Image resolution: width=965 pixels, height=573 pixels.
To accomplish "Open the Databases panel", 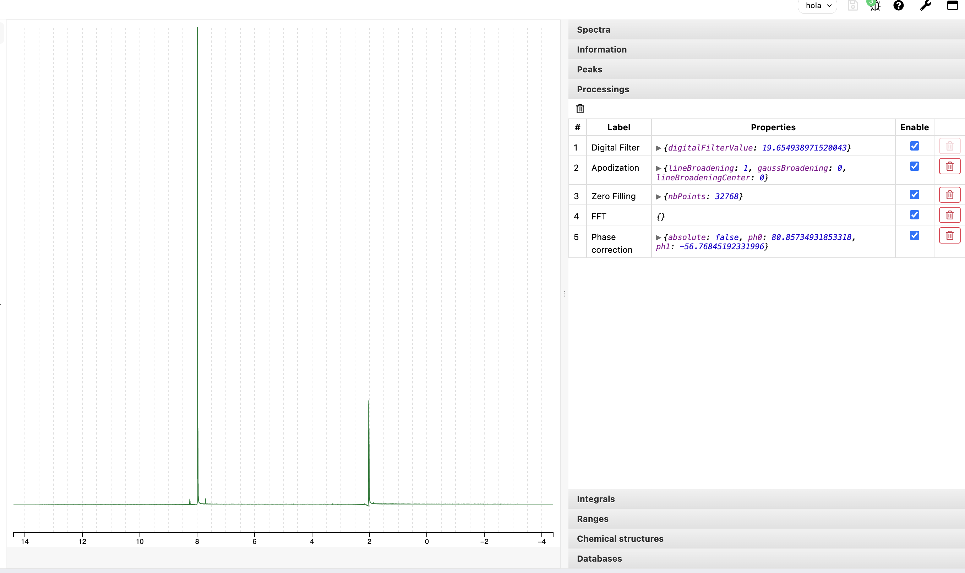I will coord(599,558).
